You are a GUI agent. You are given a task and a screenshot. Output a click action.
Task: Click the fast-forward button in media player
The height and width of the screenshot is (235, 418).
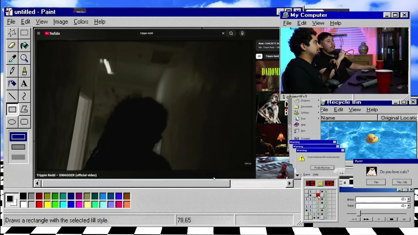[x=366, y=219]
